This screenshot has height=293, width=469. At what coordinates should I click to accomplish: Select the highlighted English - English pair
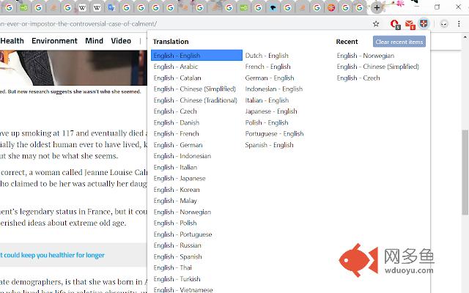click(196, 56)
